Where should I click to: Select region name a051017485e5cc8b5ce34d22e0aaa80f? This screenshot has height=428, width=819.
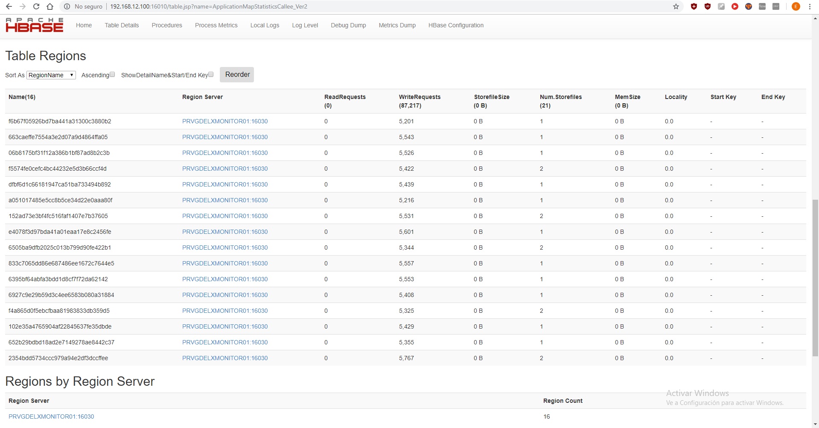pos(61,200)
